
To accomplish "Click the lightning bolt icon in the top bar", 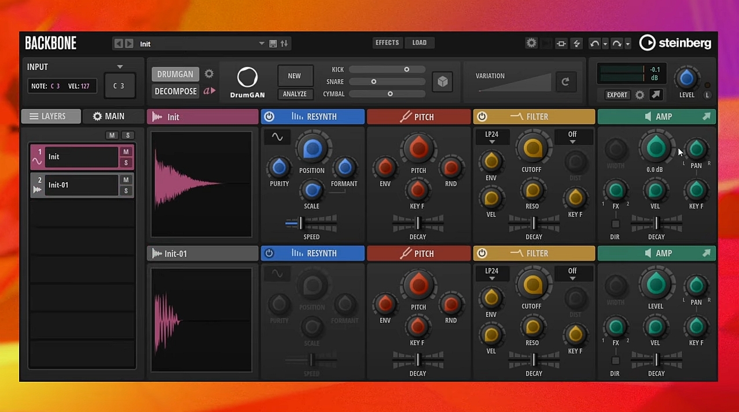I will (x=576, y=43).
